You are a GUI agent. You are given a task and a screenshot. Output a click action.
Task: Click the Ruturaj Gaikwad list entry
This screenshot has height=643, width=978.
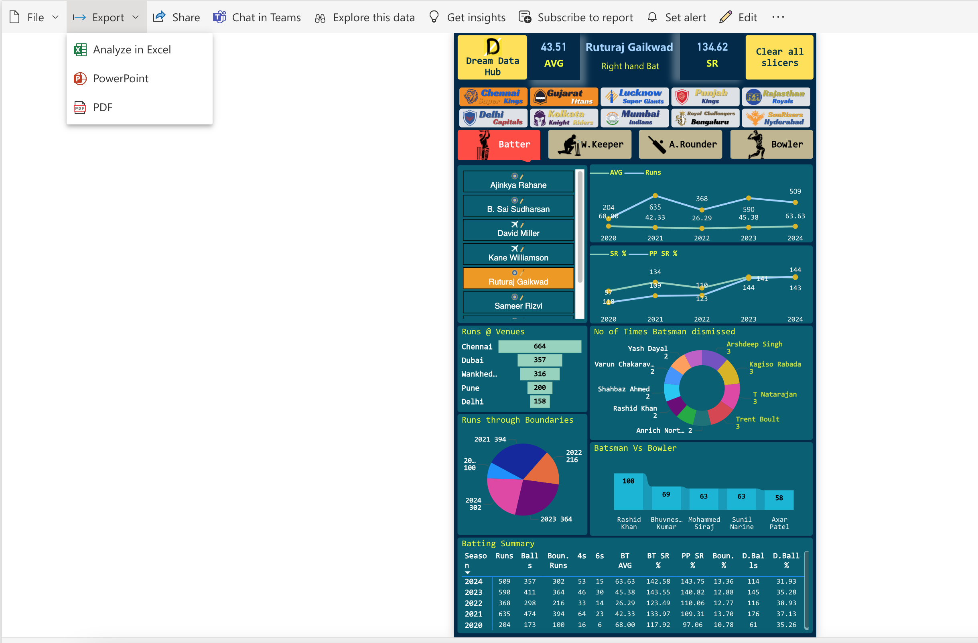coord(518,278)
